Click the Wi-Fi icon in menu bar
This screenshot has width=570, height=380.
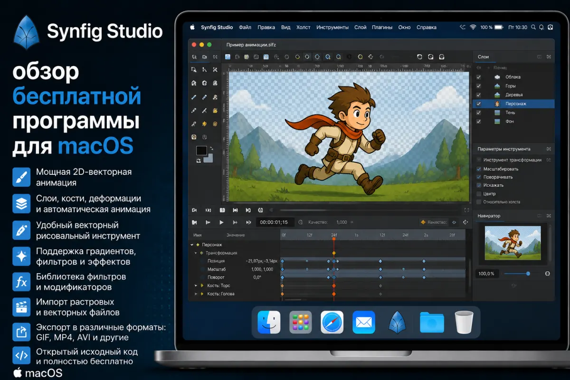point(473,27)
